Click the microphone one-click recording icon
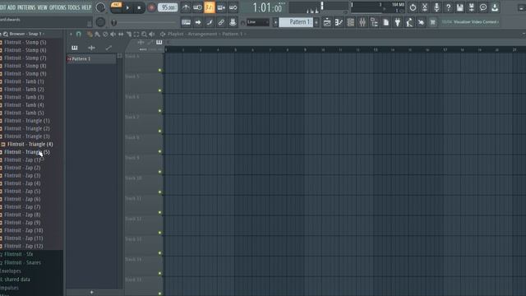This screenshot has height=296, width=526. (x=436, y=7)
